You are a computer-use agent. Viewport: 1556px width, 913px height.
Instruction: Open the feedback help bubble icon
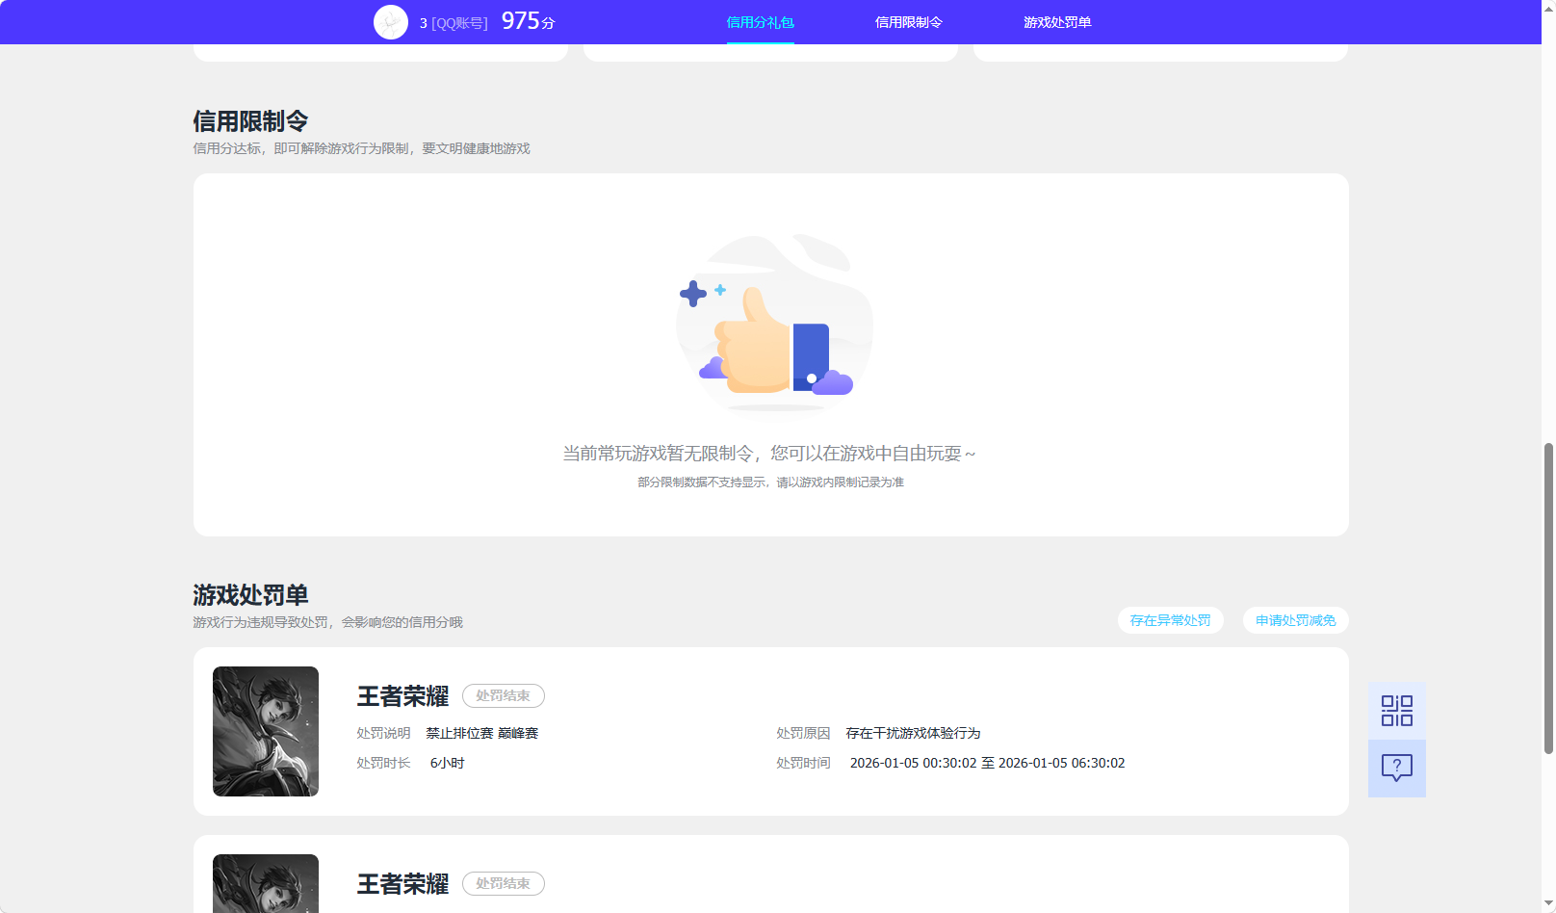click(1396, 768)
